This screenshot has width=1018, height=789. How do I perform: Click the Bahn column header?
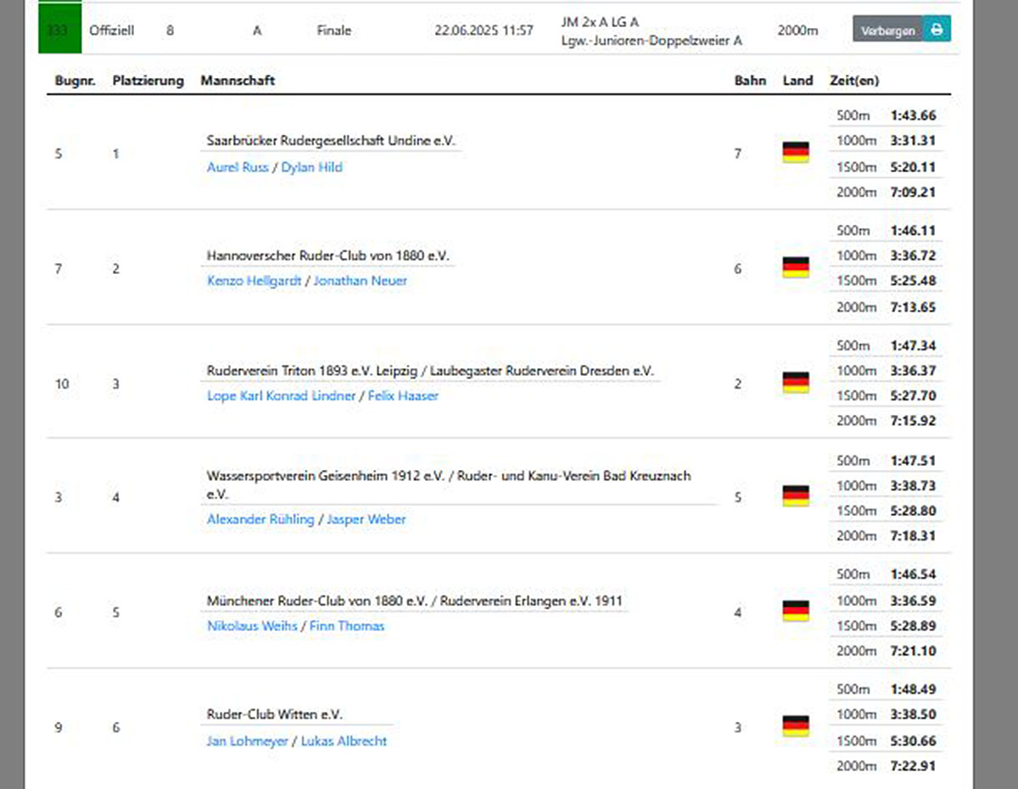(x=750, y=81)
